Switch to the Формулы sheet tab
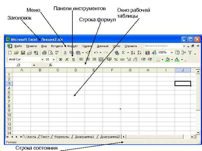The height and width of the screenshot is (151, 202). [x=61, y=137]
